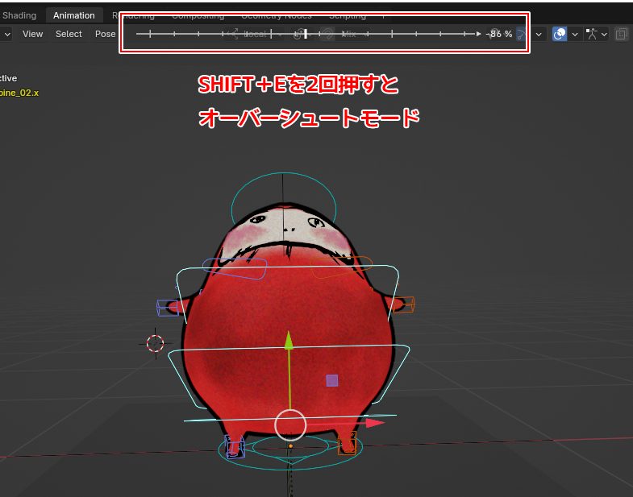The width and height of the screenshot is (633, 497).
Task: Open the overlays dropdown arrow
Action: click(575, 34)
